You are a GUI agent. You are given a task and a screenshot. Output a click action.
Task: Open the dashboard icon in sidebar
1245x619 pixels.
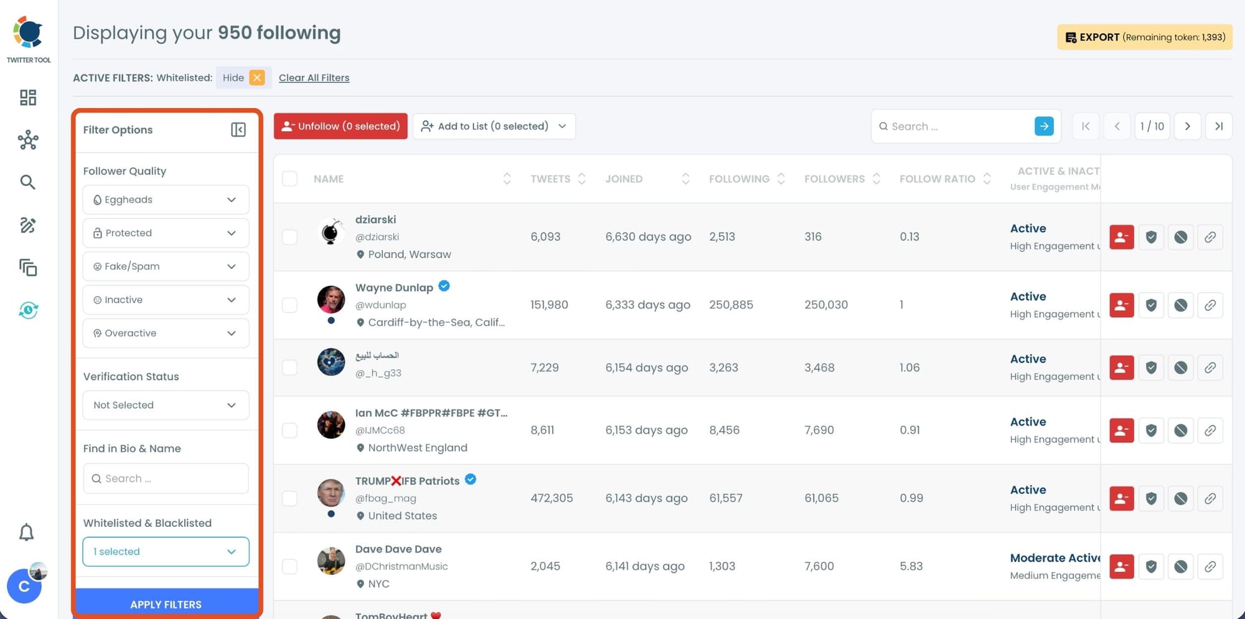coord(28,98)
